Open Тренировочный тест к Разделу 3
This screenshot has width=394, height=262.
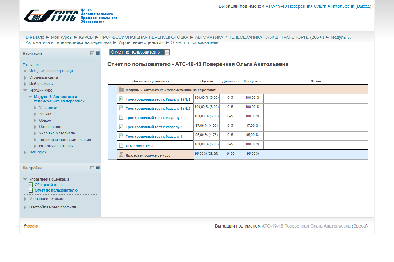point(154,127)
